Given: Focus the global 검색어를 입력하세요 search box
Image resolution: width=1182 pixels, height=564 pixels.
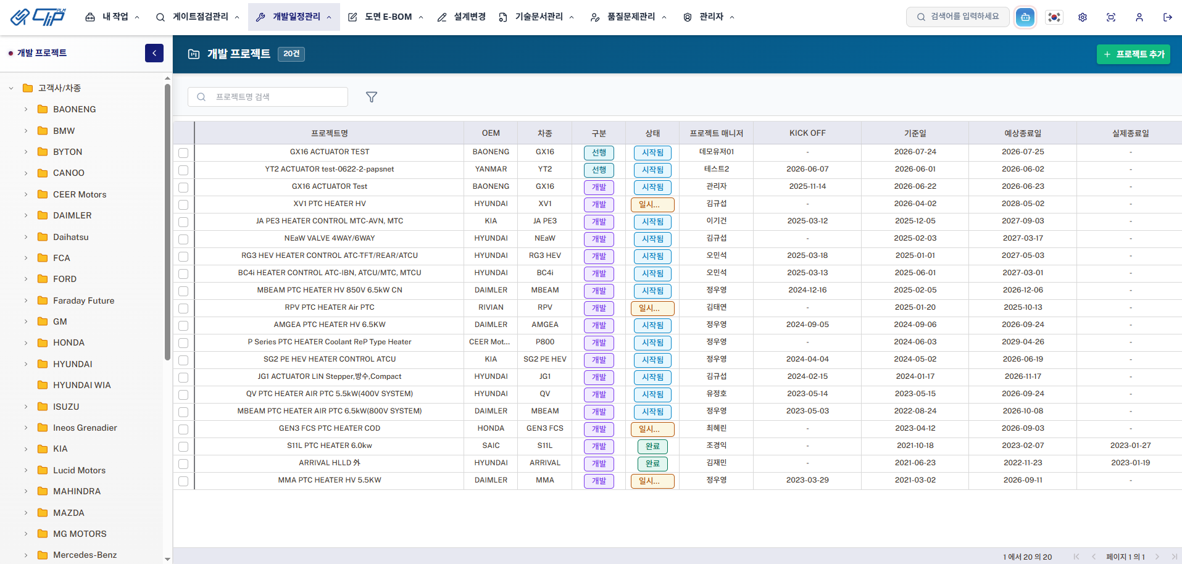Looking at the screenshot, I should (958, 17).
